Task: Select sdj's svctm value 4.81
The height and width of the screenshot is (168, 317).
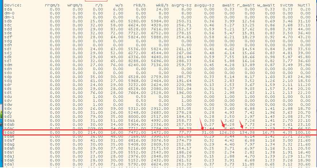Action: [x=287, y=52]
